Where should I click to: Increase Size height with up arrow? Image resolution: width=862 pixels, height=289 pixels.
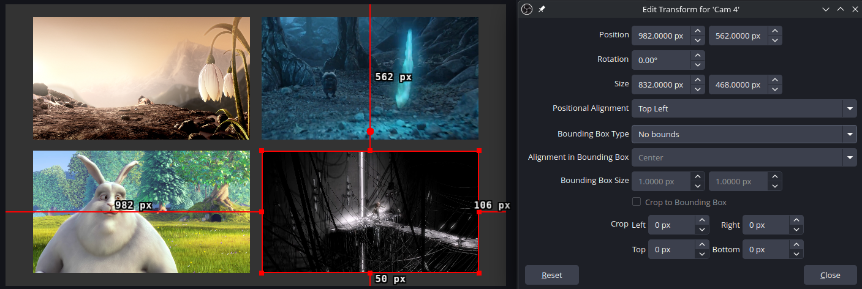click(x=775, y=80)
